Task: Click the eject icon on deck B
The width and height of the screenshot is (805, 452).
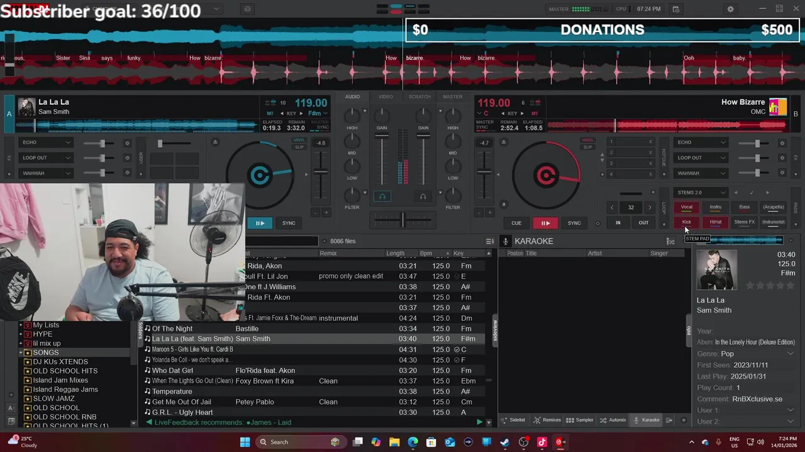Action: pyautogui.click(x=503, y=143)
